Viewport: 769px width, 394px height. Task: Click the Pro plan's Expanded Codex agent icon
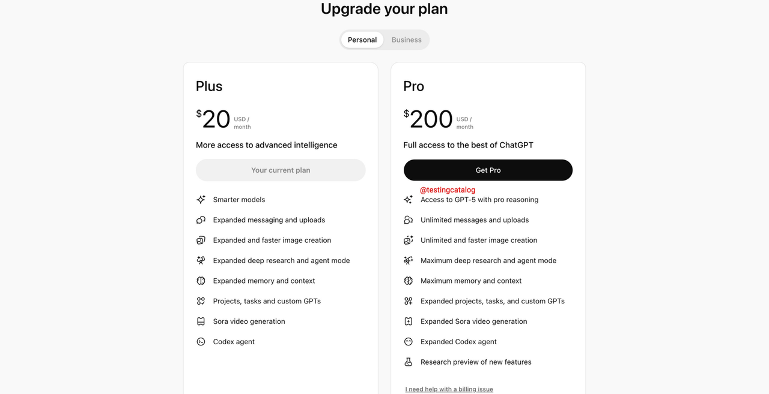click(x=409, y=342)
